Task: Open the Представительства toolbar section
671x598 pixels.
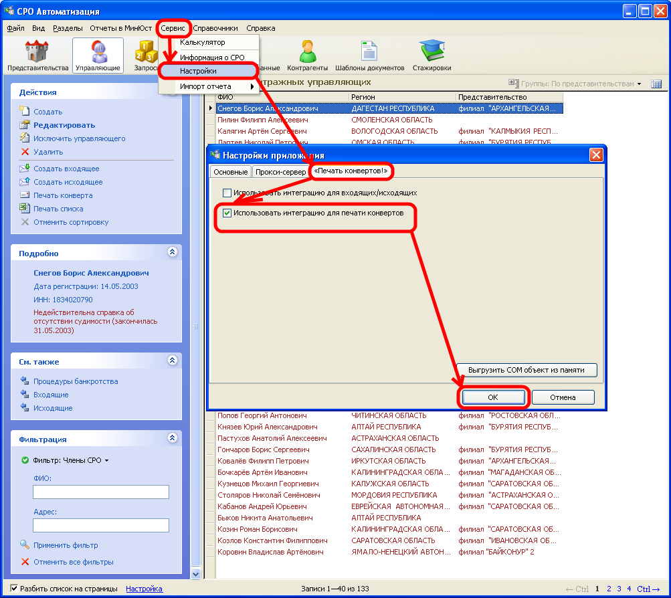Action: click(37, 56)
